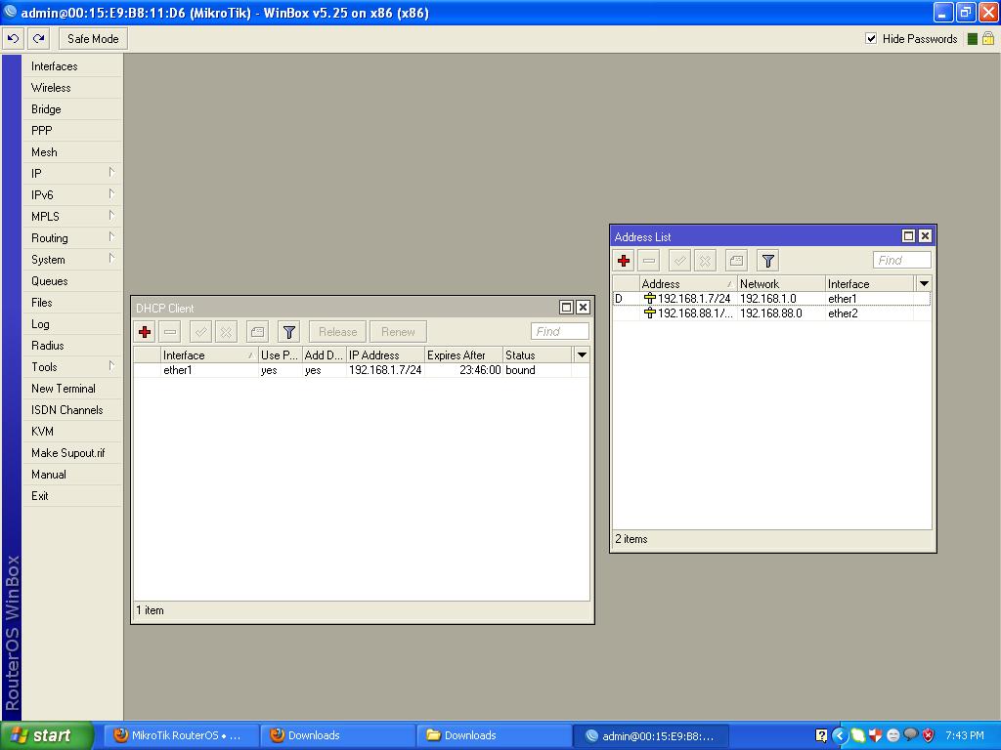Open New Terminal
Screen dimensions: 1001x750
[71, 389]
